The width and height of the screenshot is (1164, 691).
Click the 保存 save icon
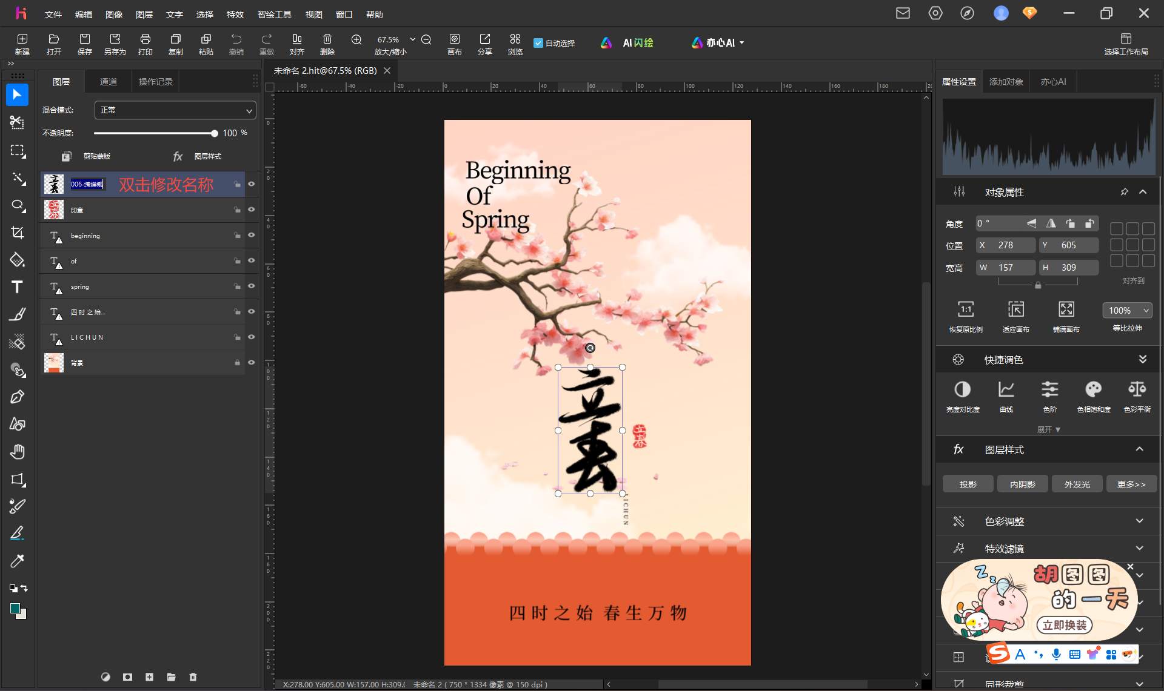pos(85,44)
